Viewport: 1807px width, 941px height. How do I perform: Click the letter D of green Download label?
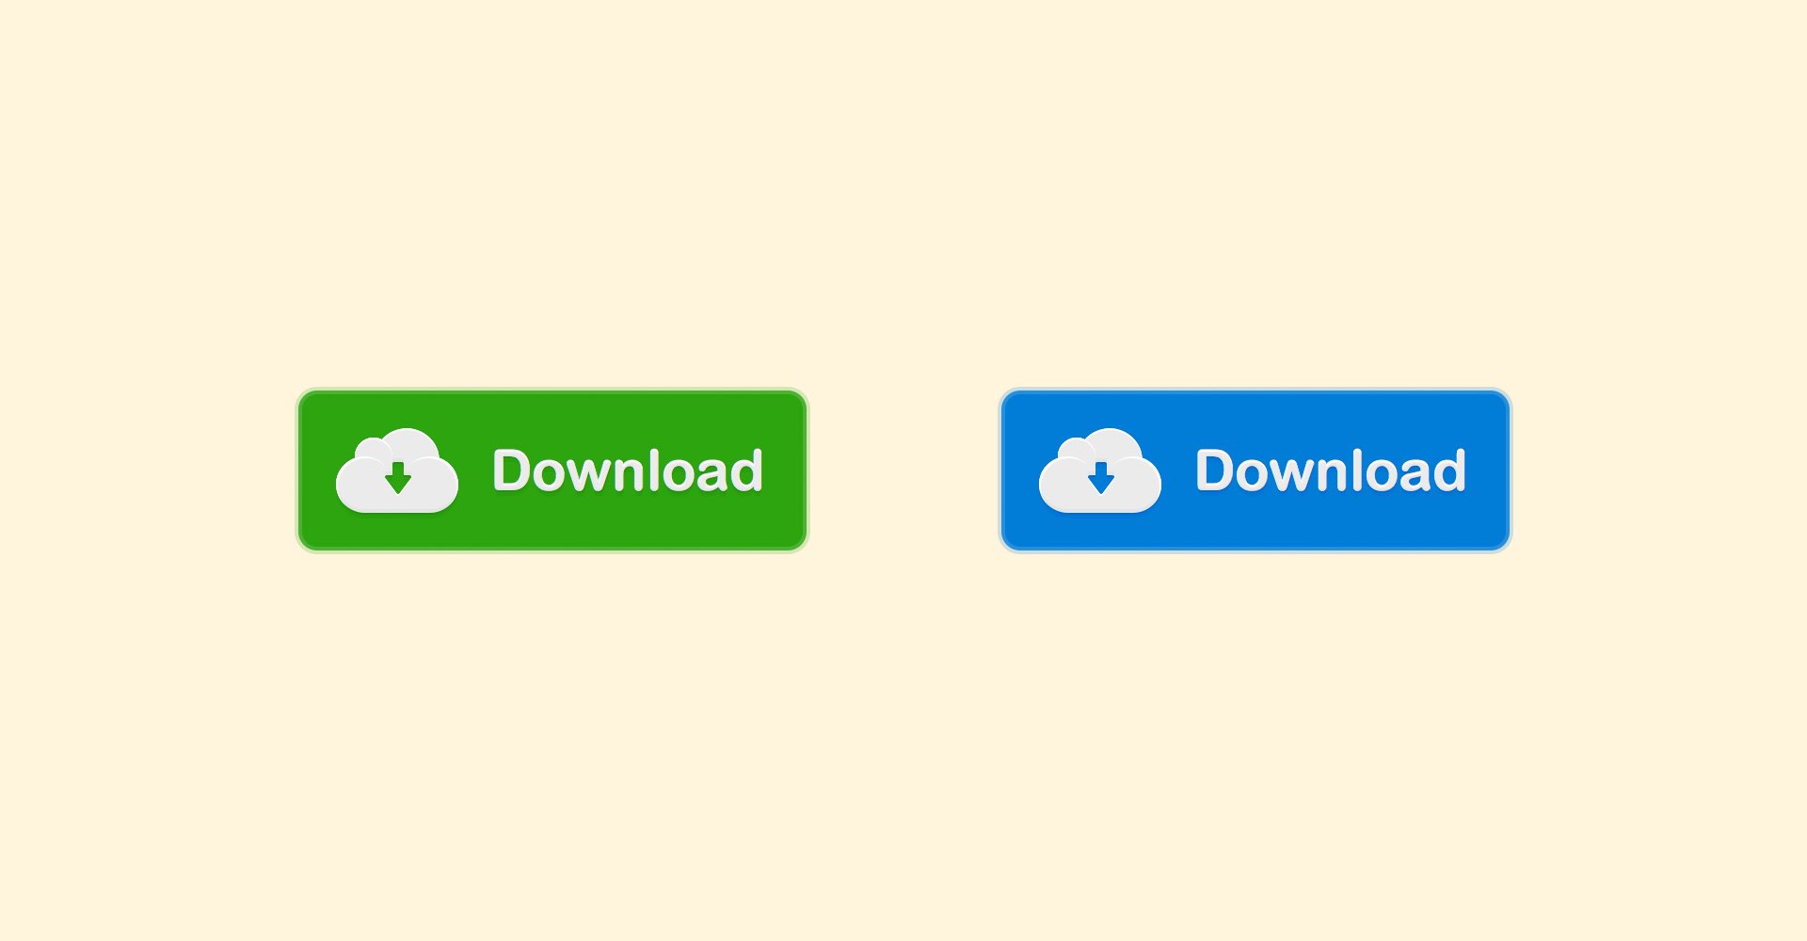click(x=512, y=470)
